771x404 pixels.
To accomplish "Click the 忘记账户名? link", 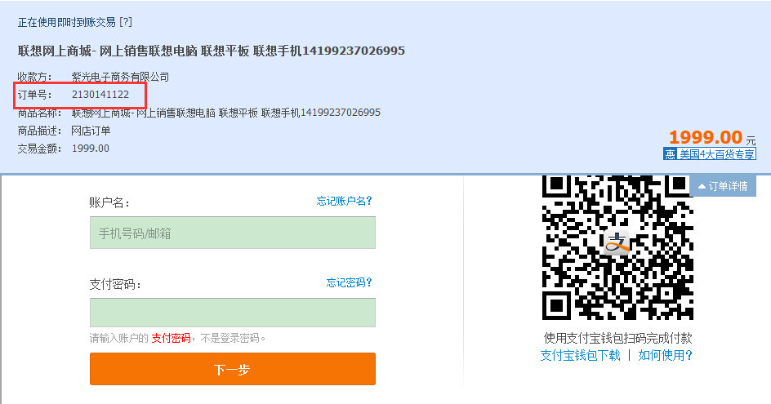I will pos(344,201).
